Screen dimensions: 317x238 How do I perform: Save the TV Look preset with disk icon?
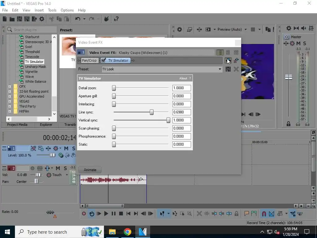click(x=228, y=69)
